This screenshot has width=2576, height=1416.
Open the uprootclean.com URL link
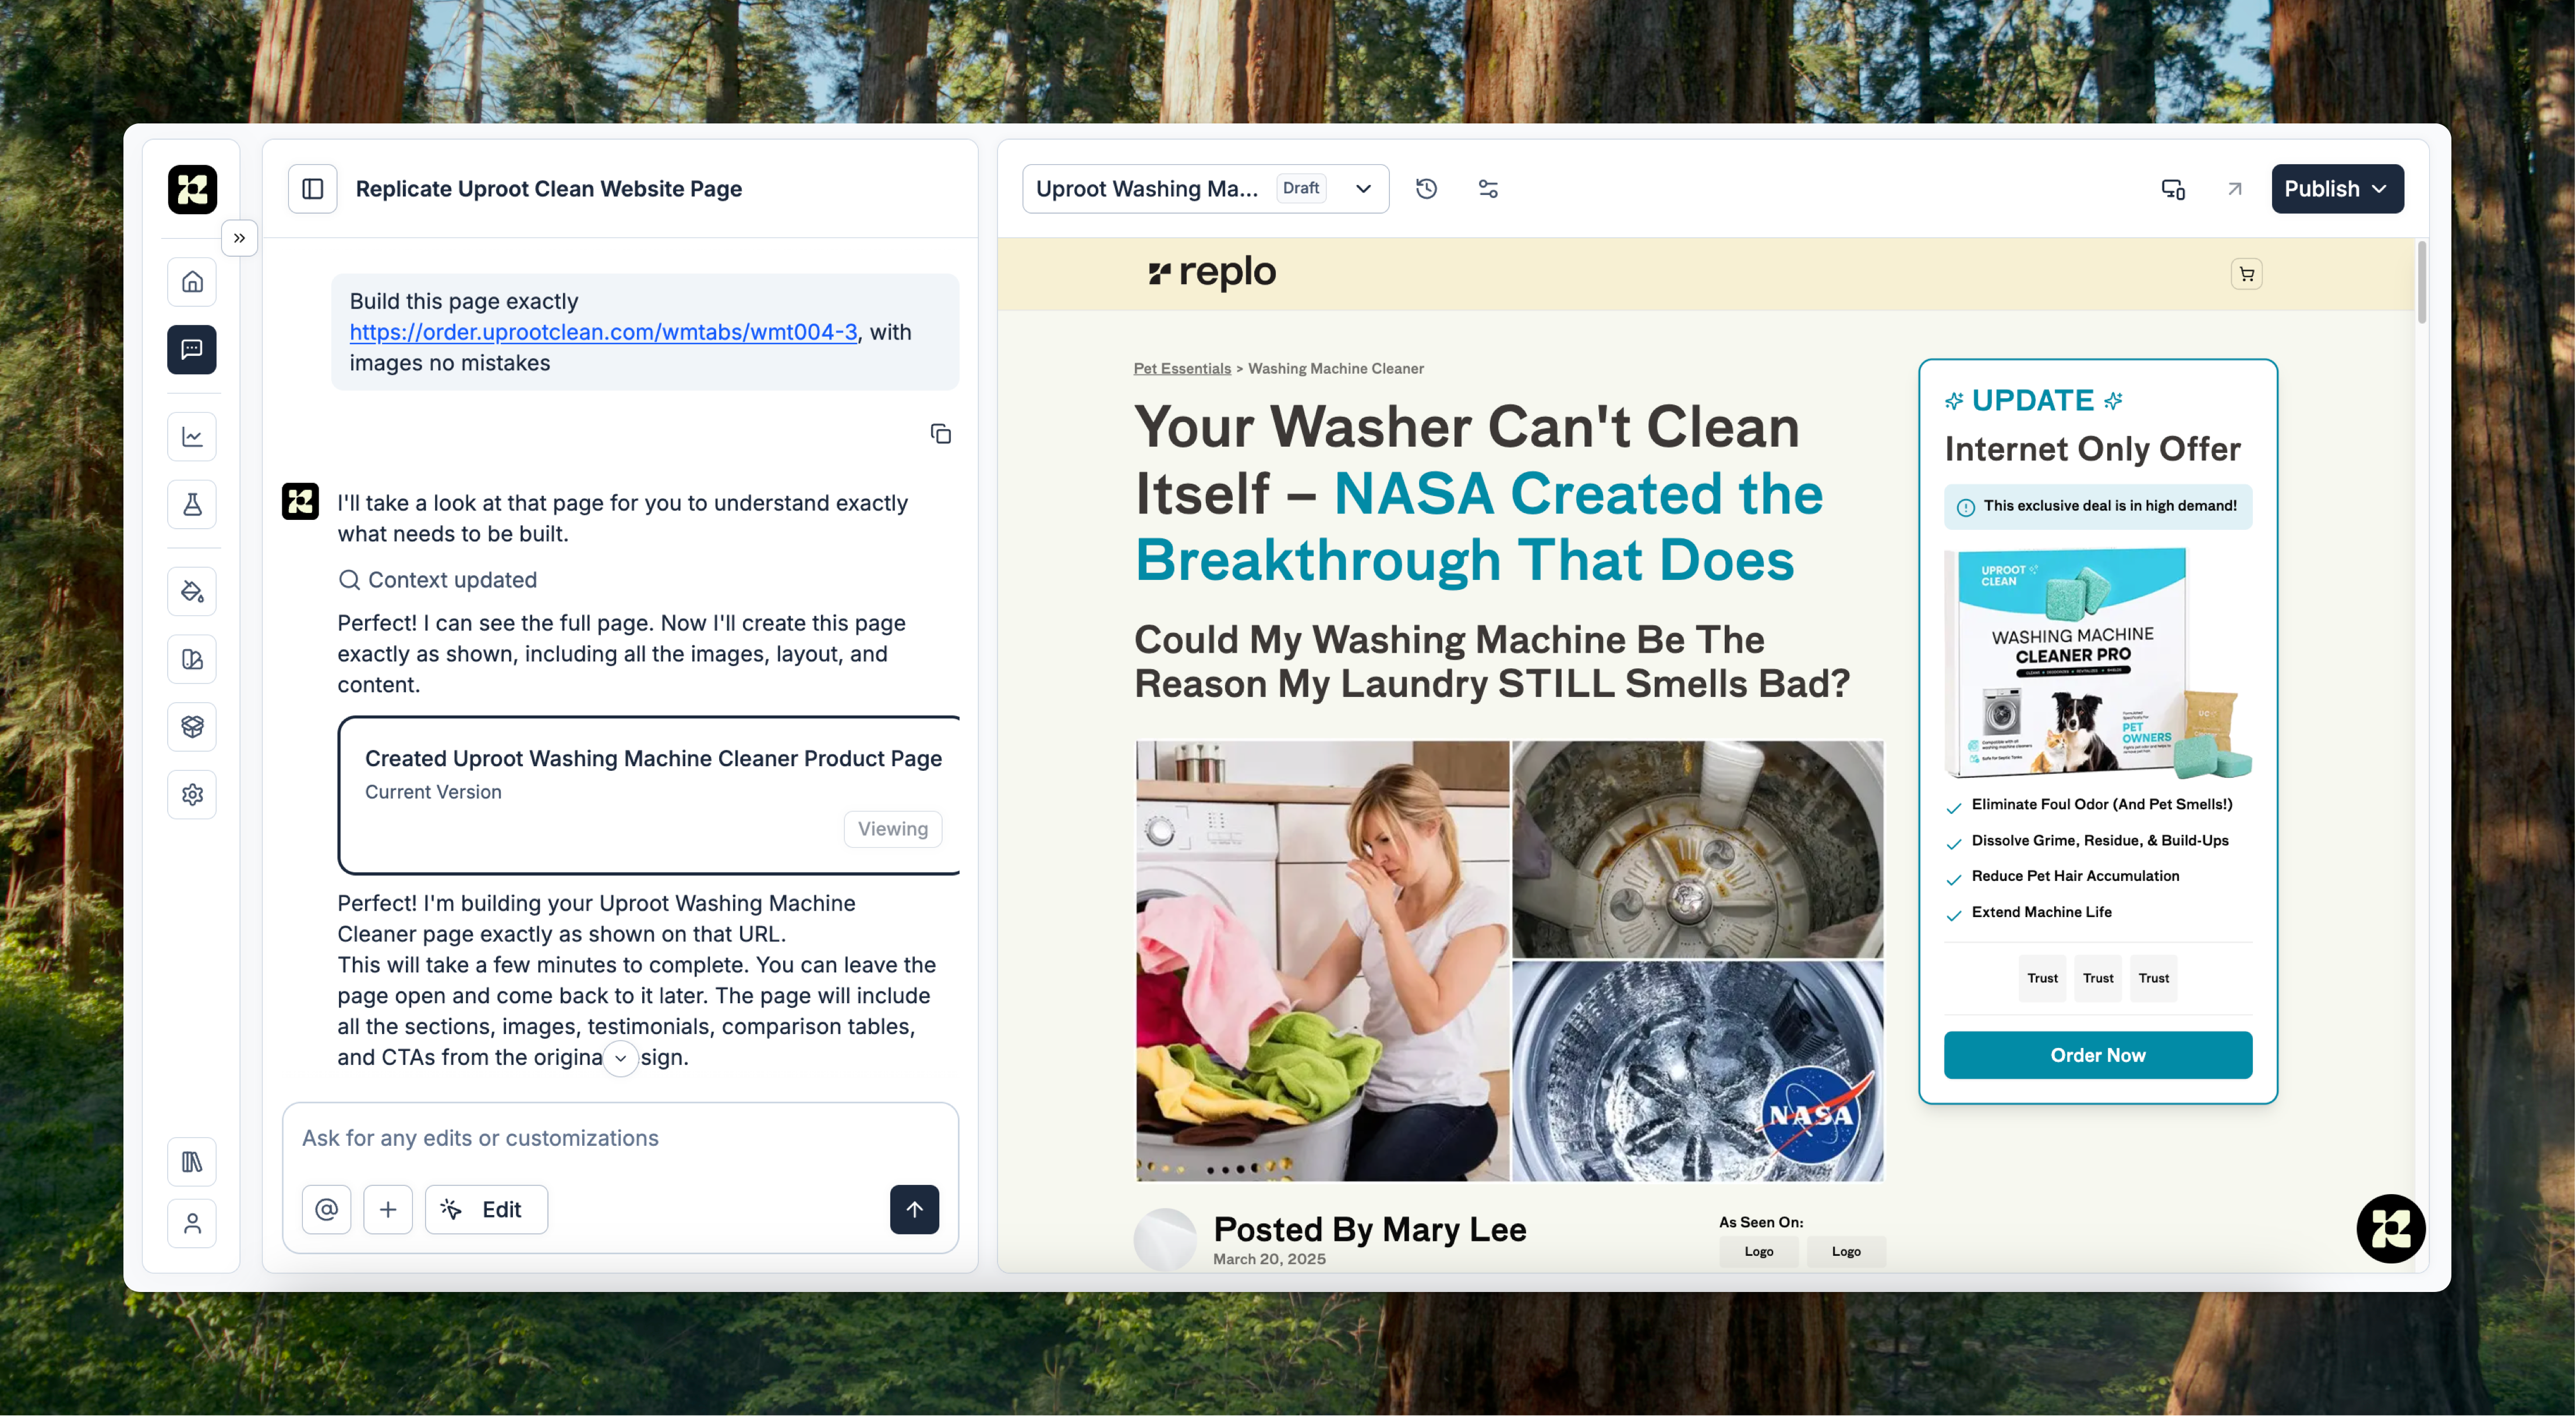[x=603, y=332]
